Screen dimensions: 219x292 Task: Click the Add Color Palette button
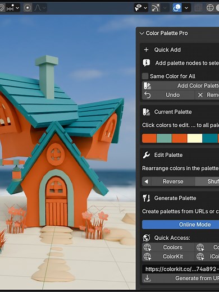(180, 86)
